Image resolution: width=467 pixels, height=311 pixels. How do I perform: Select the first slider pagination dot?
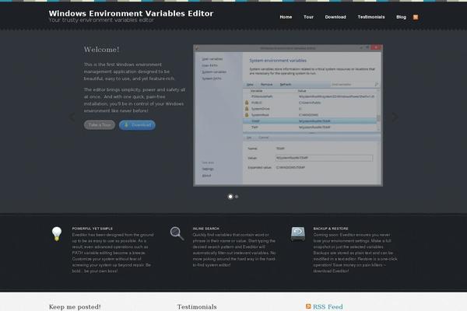[230, 197]
